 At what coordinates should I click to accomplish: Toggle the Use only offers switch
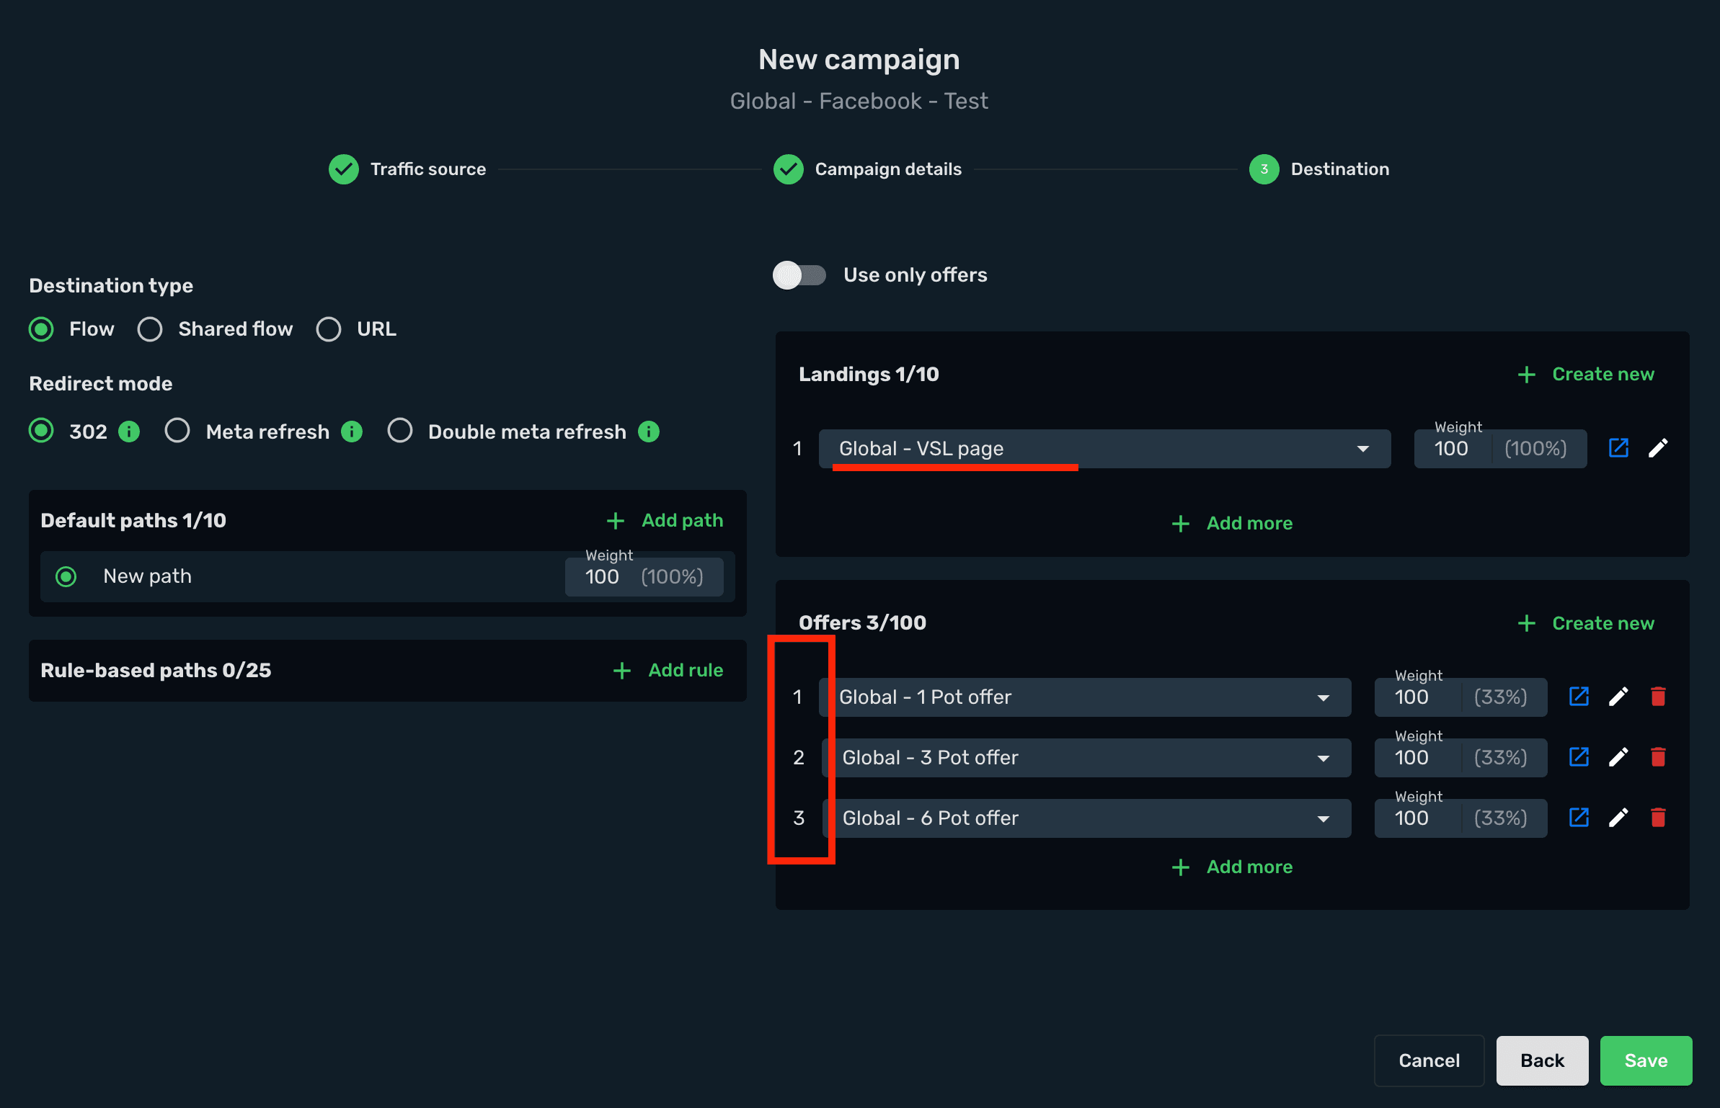(799, 275)
